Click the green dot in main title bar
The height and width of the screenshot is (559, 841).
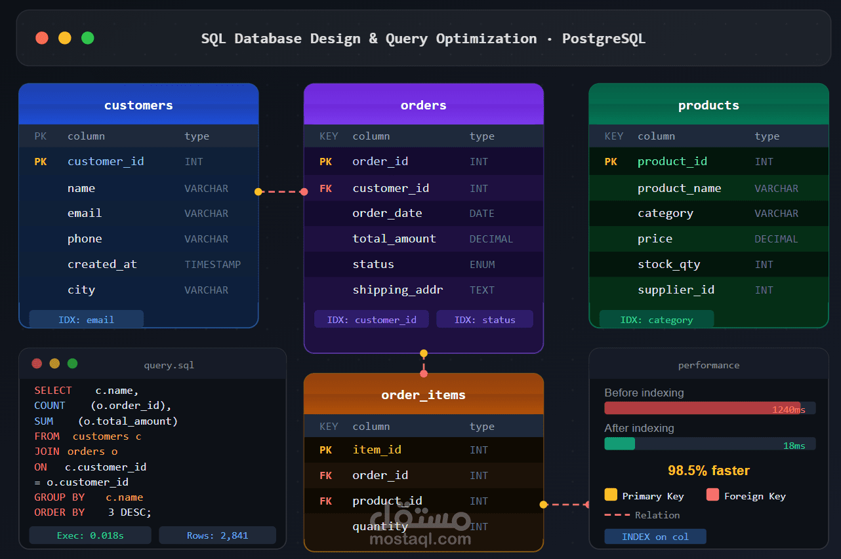(x=88, y=38)
